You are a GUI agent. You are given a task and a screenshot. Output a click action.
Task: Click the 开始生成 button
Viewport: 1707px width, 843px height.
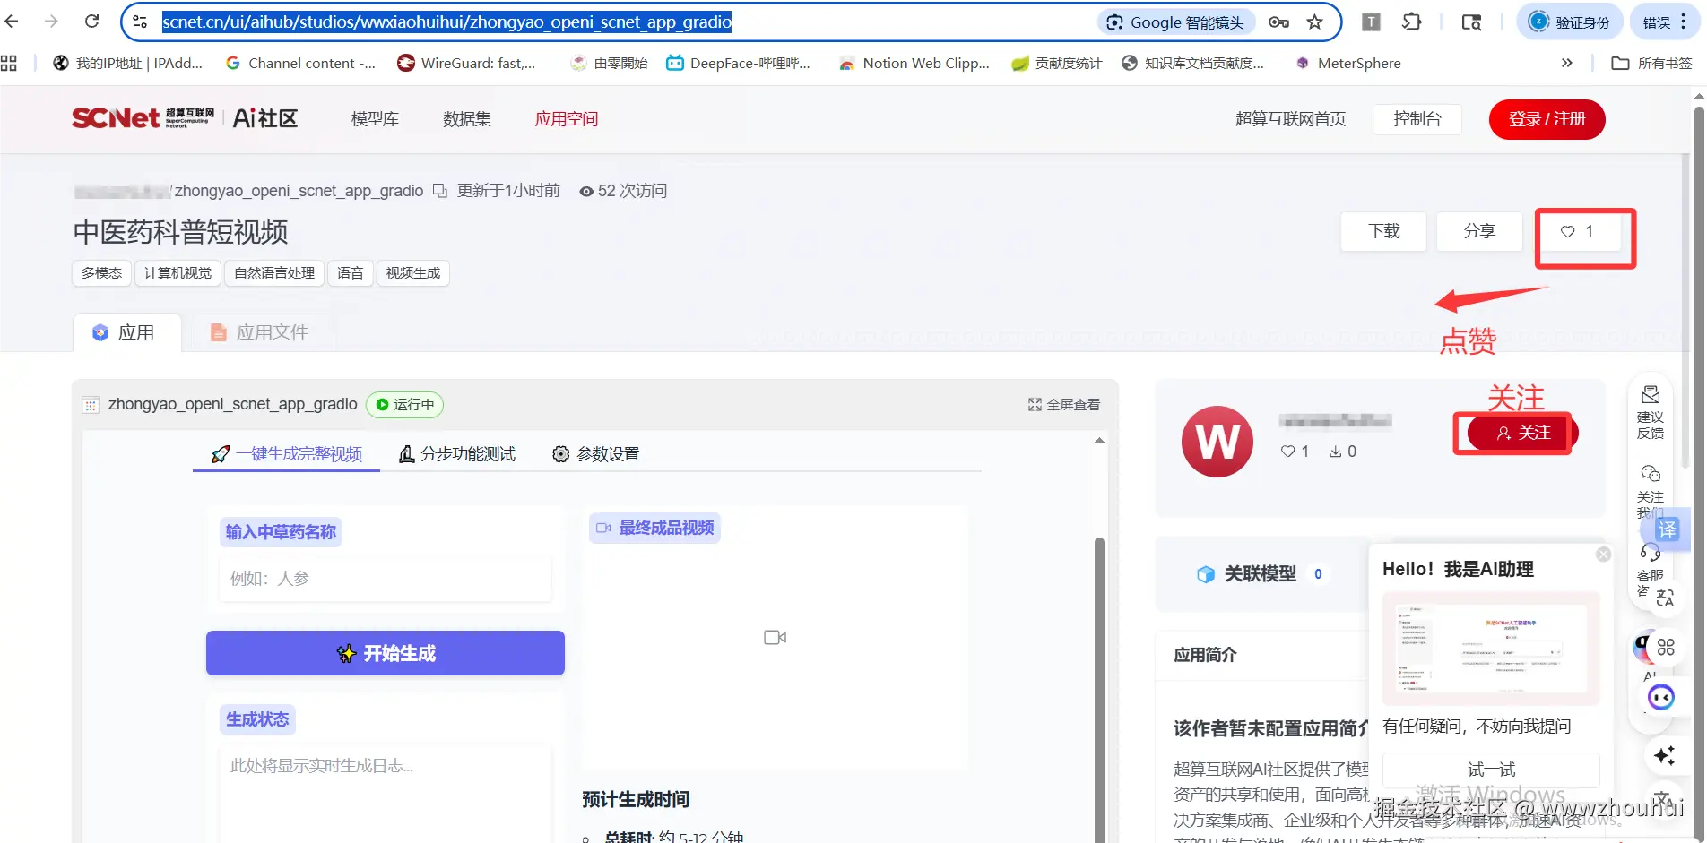(x=386, y=653)
